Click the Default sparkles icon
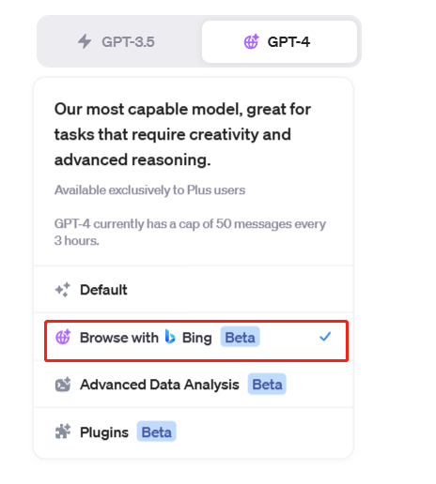This screenshot has height=484, width=436. point(63,290)
